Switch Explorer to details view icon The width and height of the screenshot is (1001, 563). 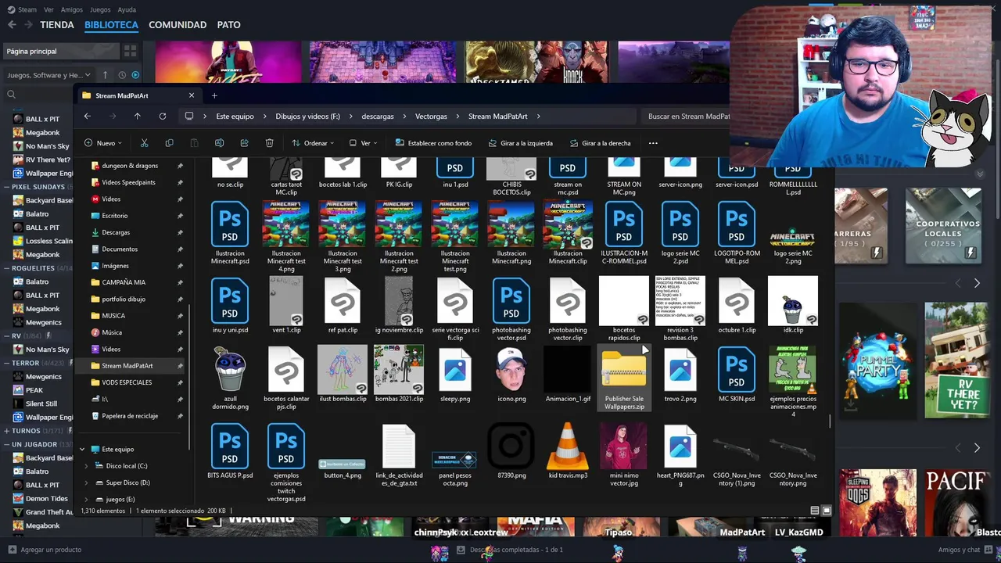tap(814, 511)
